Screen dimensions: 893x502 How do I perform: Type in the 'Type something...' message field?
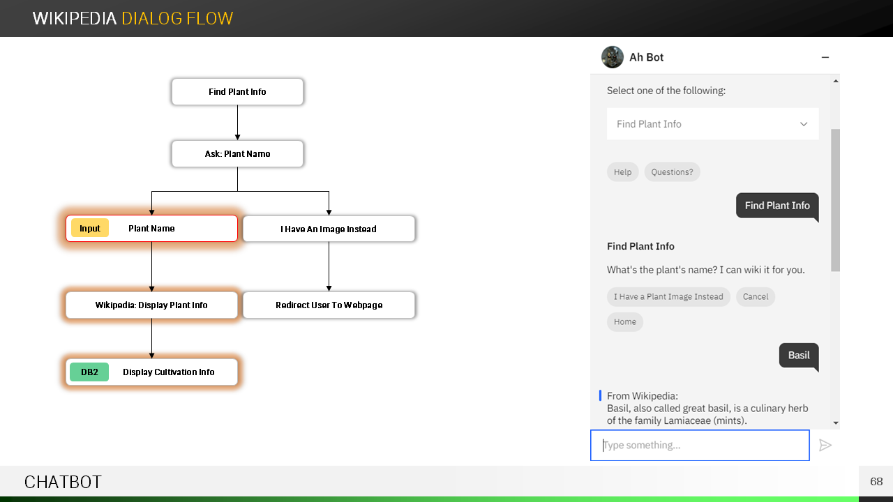point(700,446)
